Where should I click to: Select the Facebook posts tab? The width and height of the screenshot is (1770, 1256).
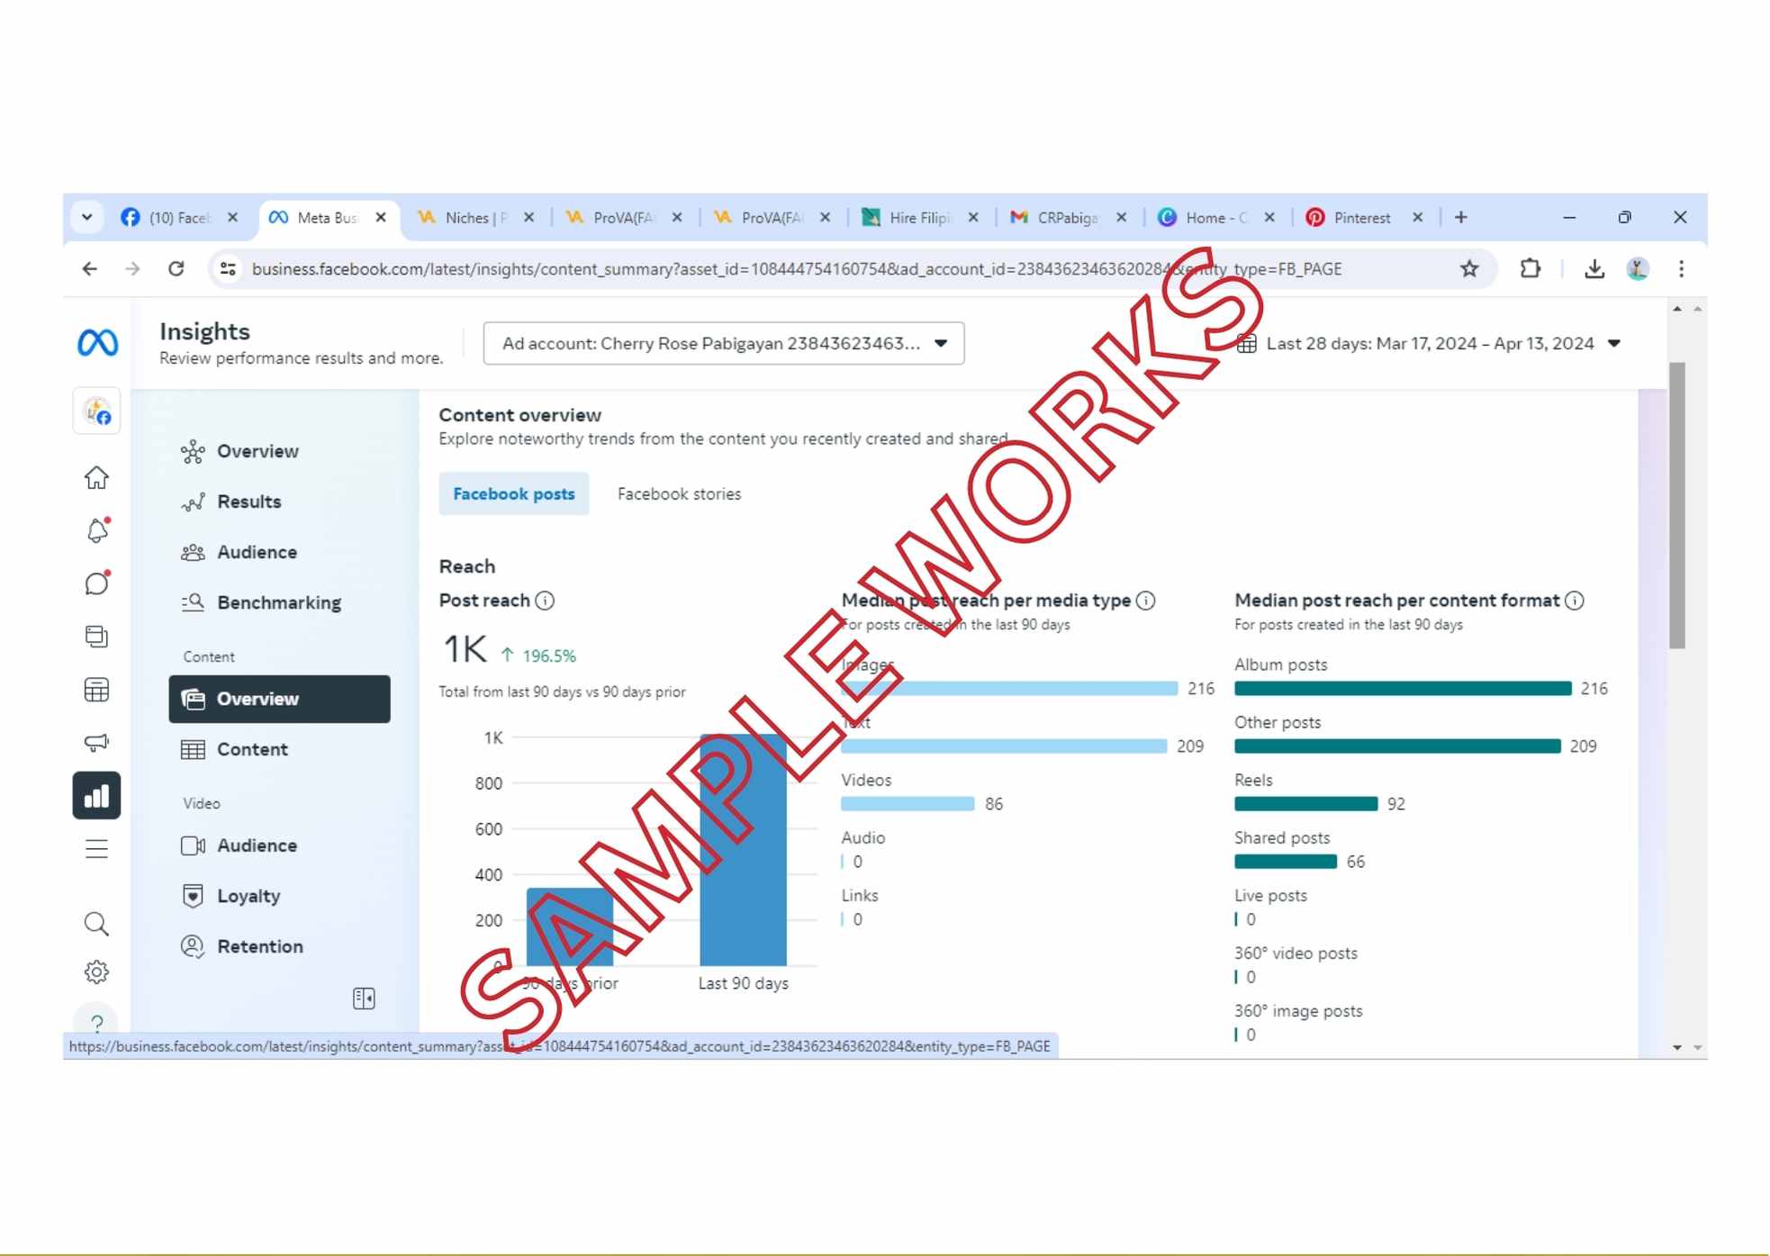(x=513, y=494)
